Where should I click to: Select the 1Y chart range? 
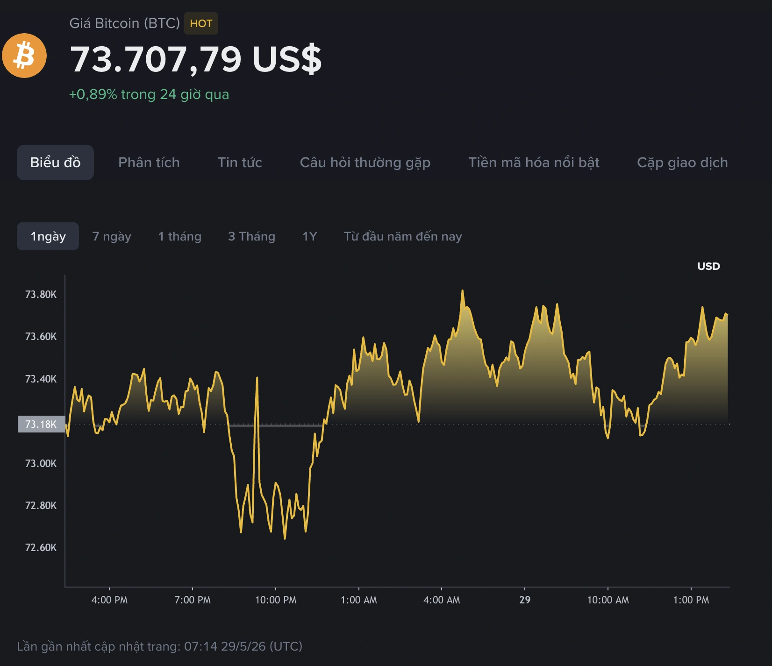[309, 236]
